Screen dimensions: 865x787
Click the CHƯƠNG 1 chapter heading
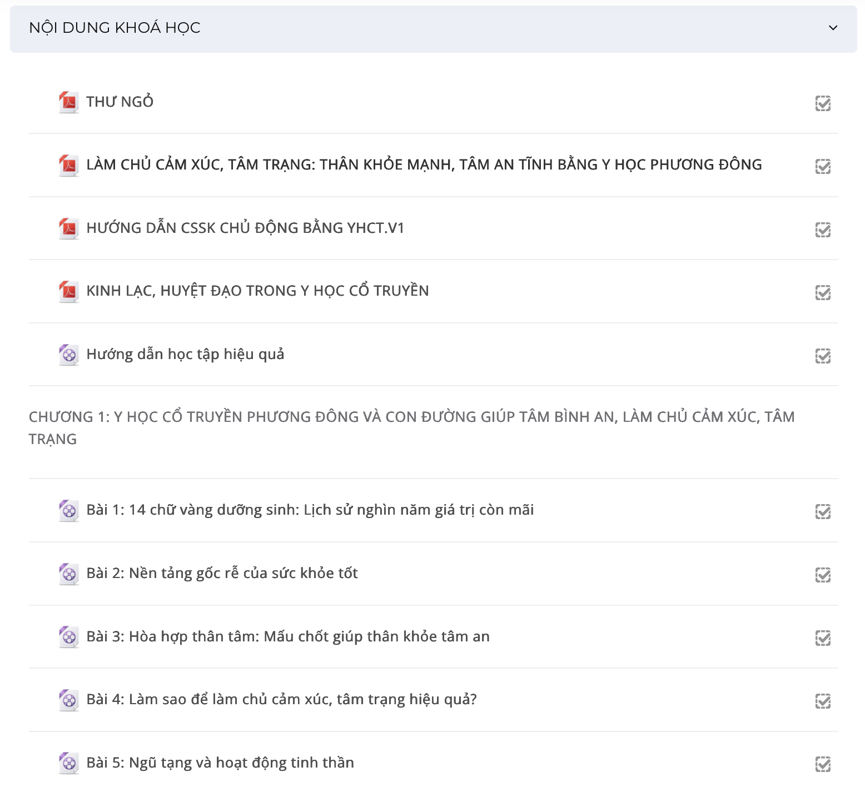[412, 428]
